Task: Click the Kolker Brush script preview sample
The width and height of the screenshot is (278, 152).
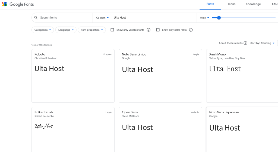Action: pyautogui.click(x=44, y=126)
